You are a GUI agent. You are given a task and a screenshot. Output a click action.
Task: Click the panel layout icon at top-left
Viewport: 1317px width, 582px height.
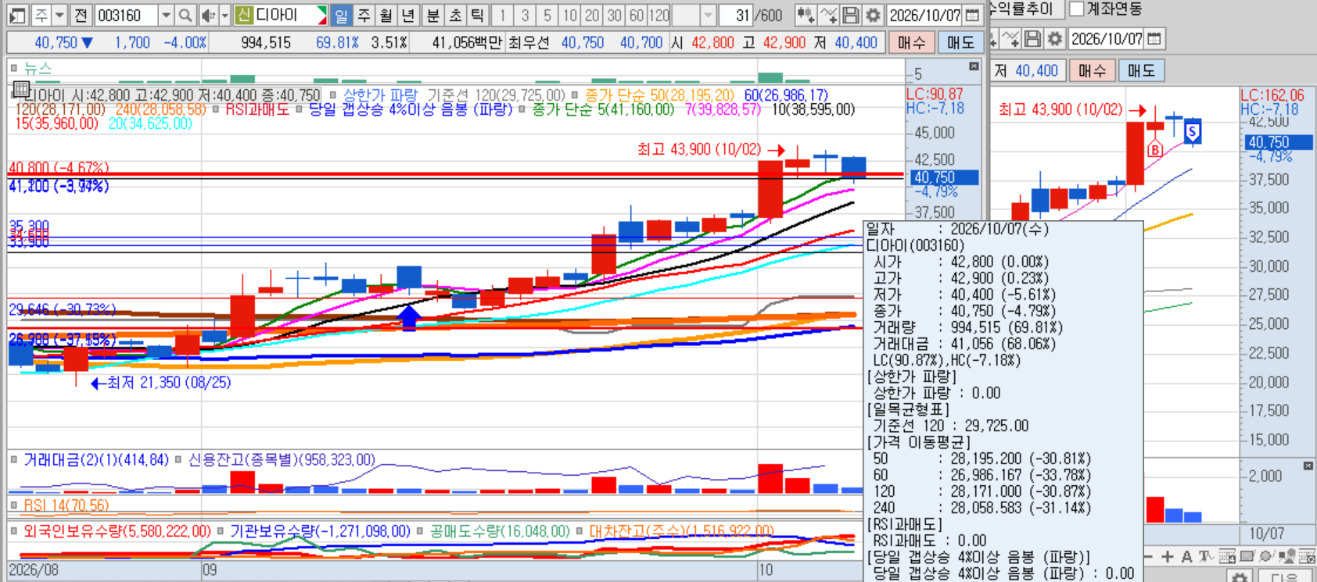tap(17, 15)
